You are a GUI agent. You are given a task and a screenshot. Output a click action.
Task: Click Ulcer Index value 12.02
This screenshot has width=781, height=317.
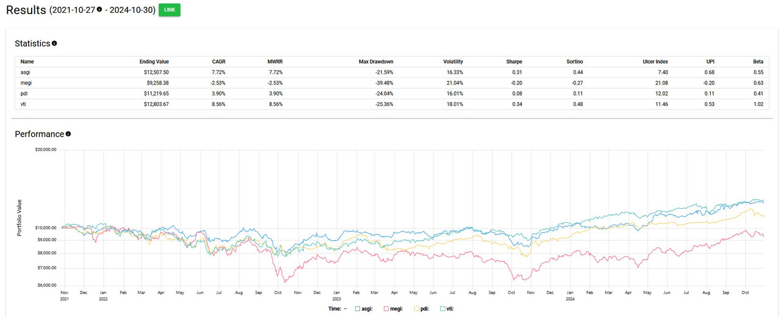[661, 94]
